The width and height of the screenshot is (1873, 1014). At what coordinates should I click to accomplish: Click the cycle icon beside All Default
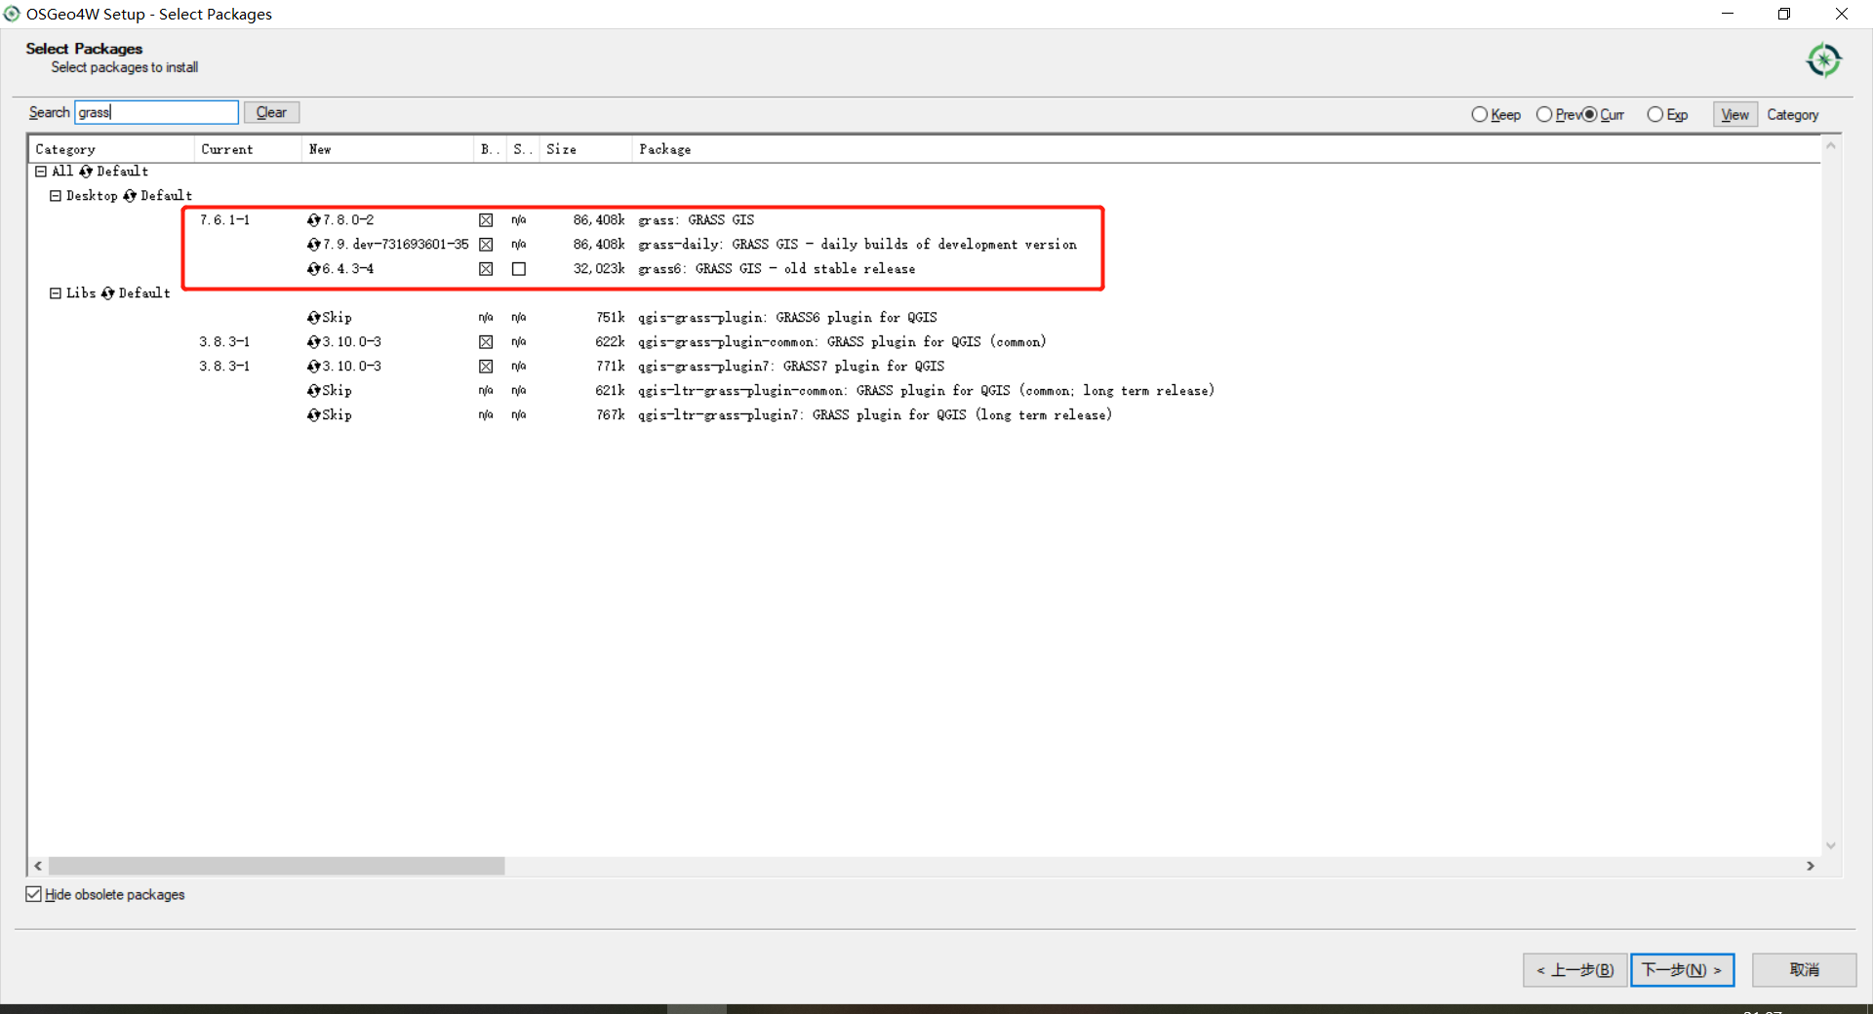tap(86, 172)
